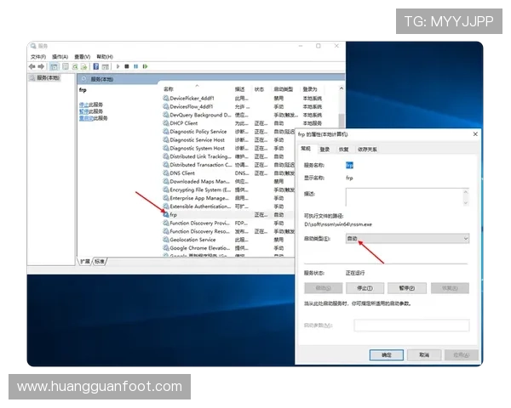Image resolution: width=511 pixels, height=408 pixels.
Task: Switch to the 依存关系 tab
Action: [x=367, y=149]
